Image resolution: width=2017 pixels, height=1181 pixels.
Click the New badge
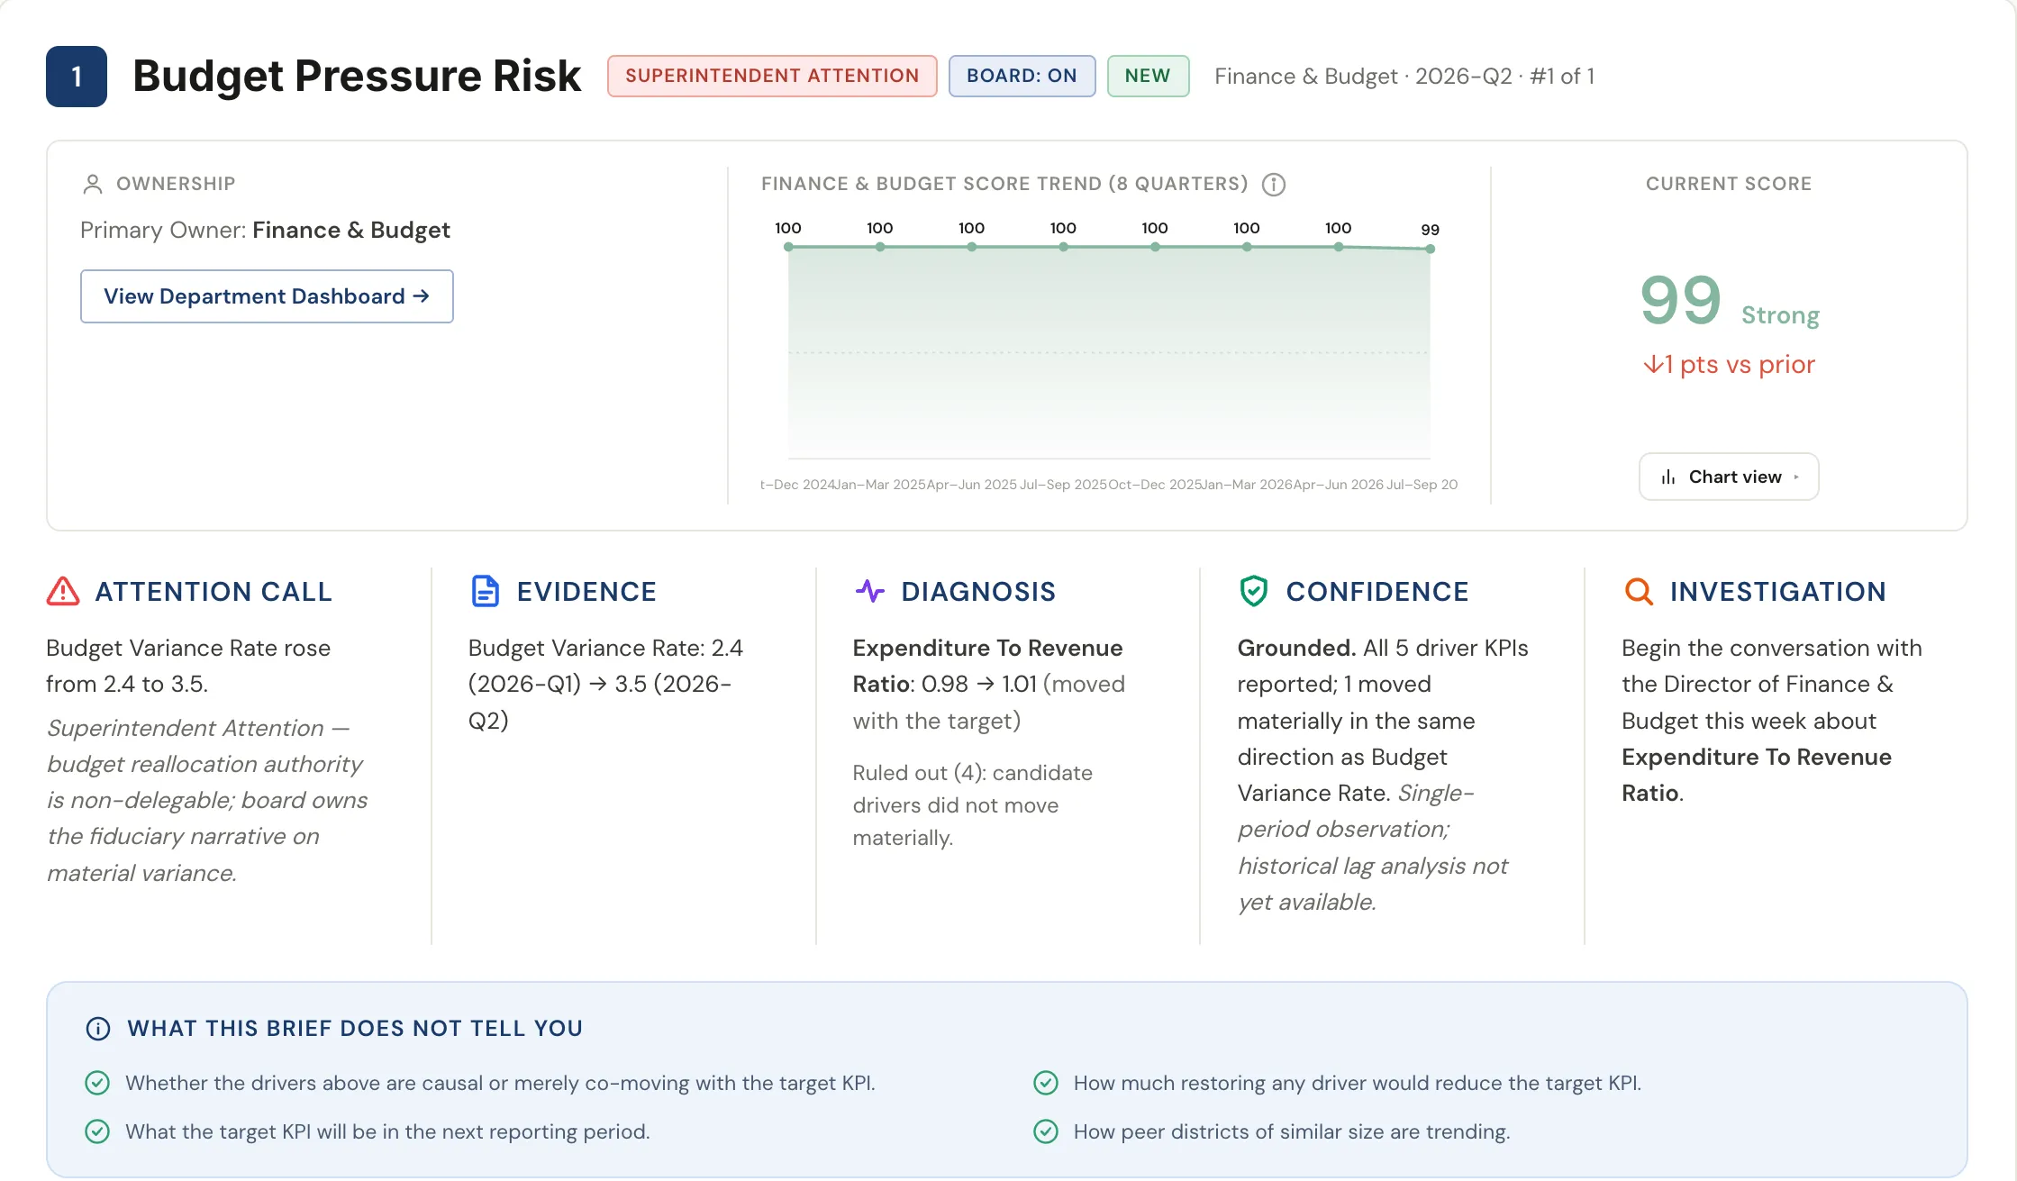coord(1148,76)
